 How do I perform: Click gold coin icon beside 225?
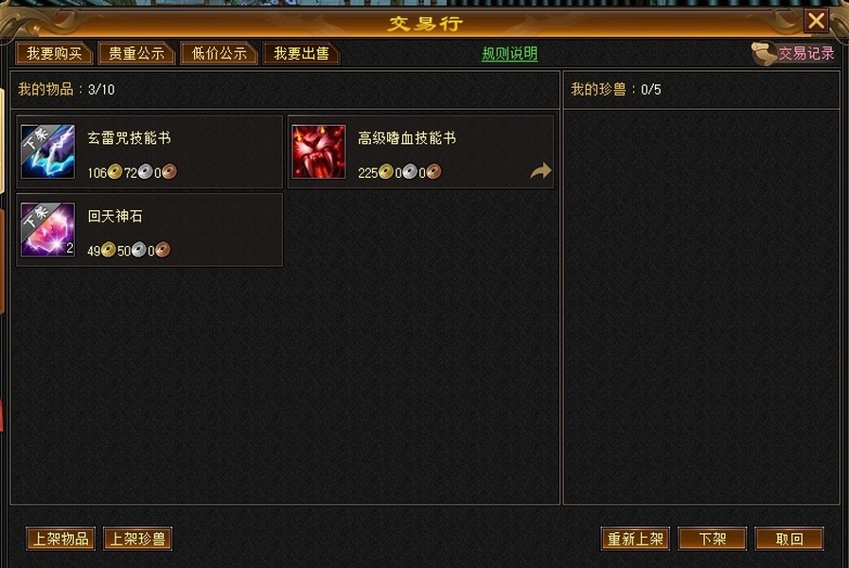pyautogui.click(x=386, y=172)
